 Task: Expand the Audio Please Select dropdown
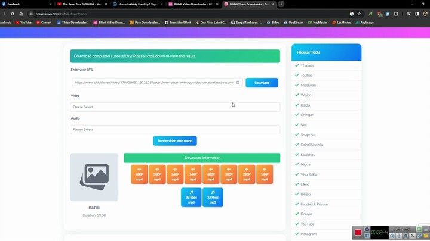(x=175, y=130)
